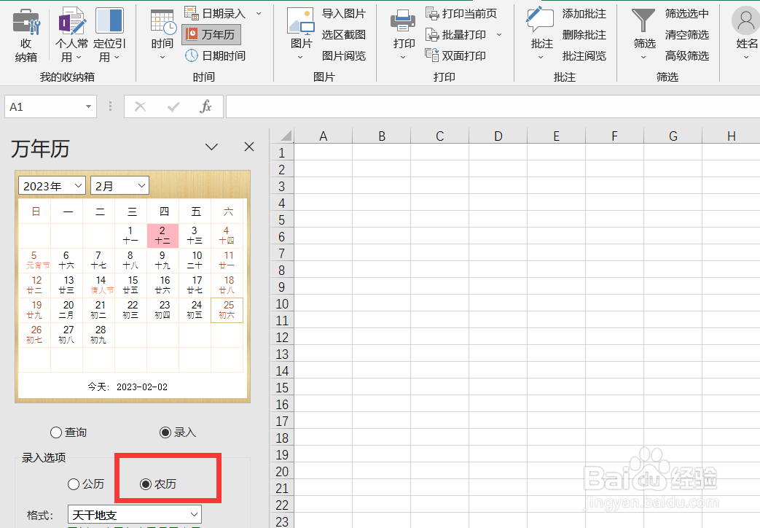760x528 pixels.
Task: Click the 双面打印 icon
Action: pos(432,55)
